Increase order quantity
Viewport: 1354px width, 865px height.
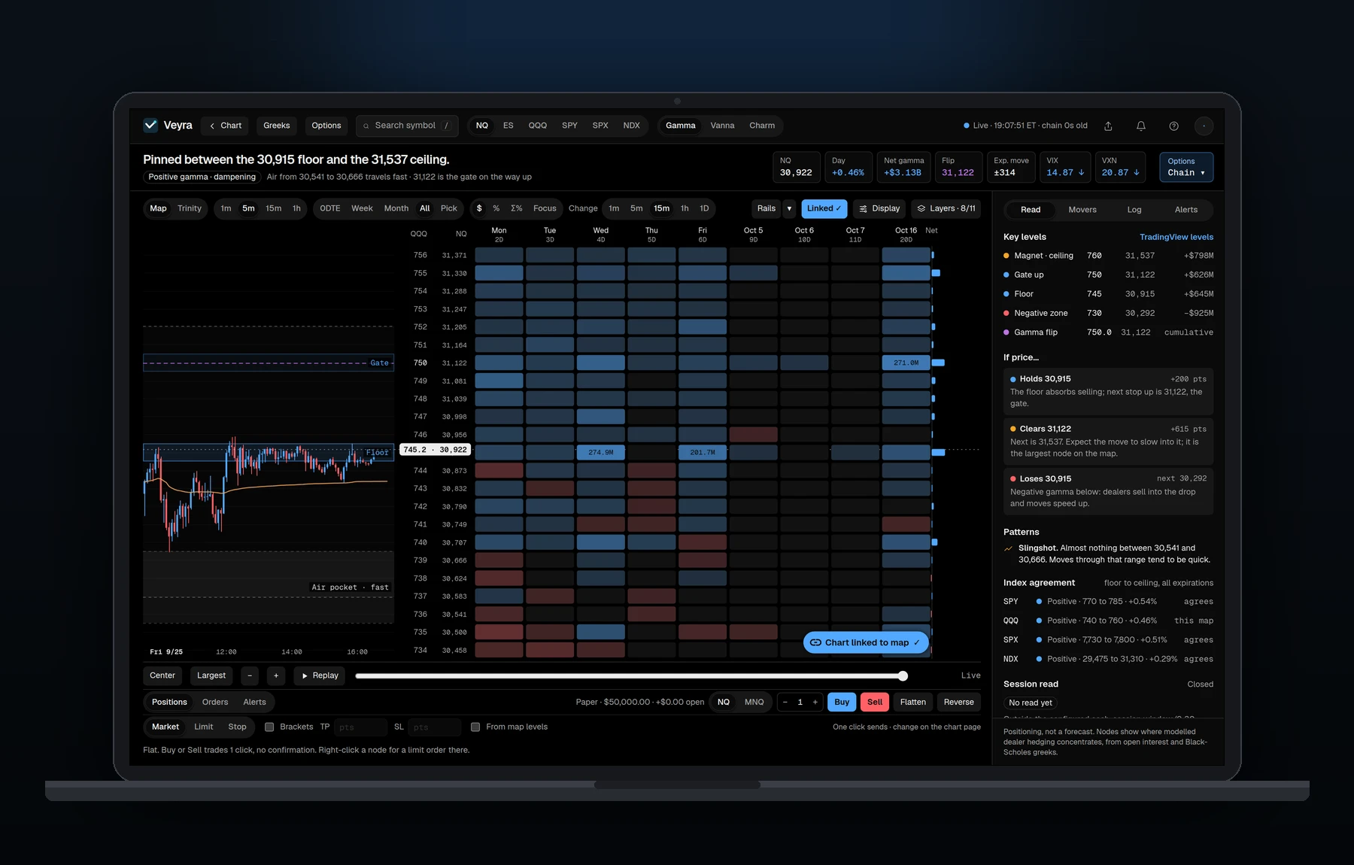coord(815,702)
